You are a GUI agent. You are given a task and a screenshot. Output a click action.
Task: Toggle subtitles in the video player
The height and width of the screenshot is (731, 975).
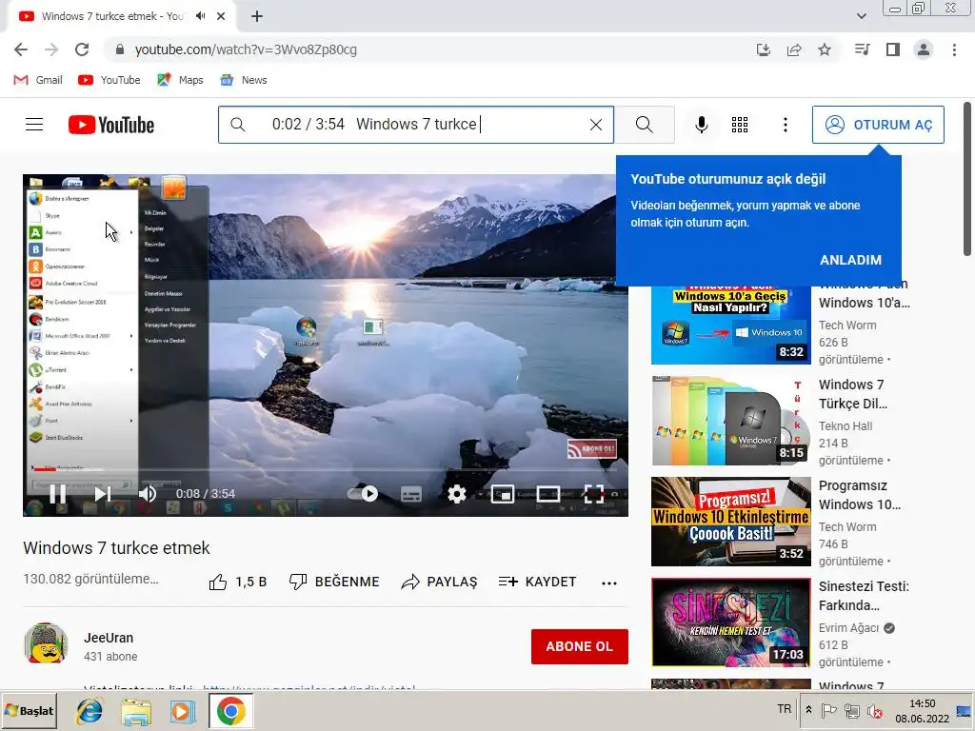[x=411, y=495]
